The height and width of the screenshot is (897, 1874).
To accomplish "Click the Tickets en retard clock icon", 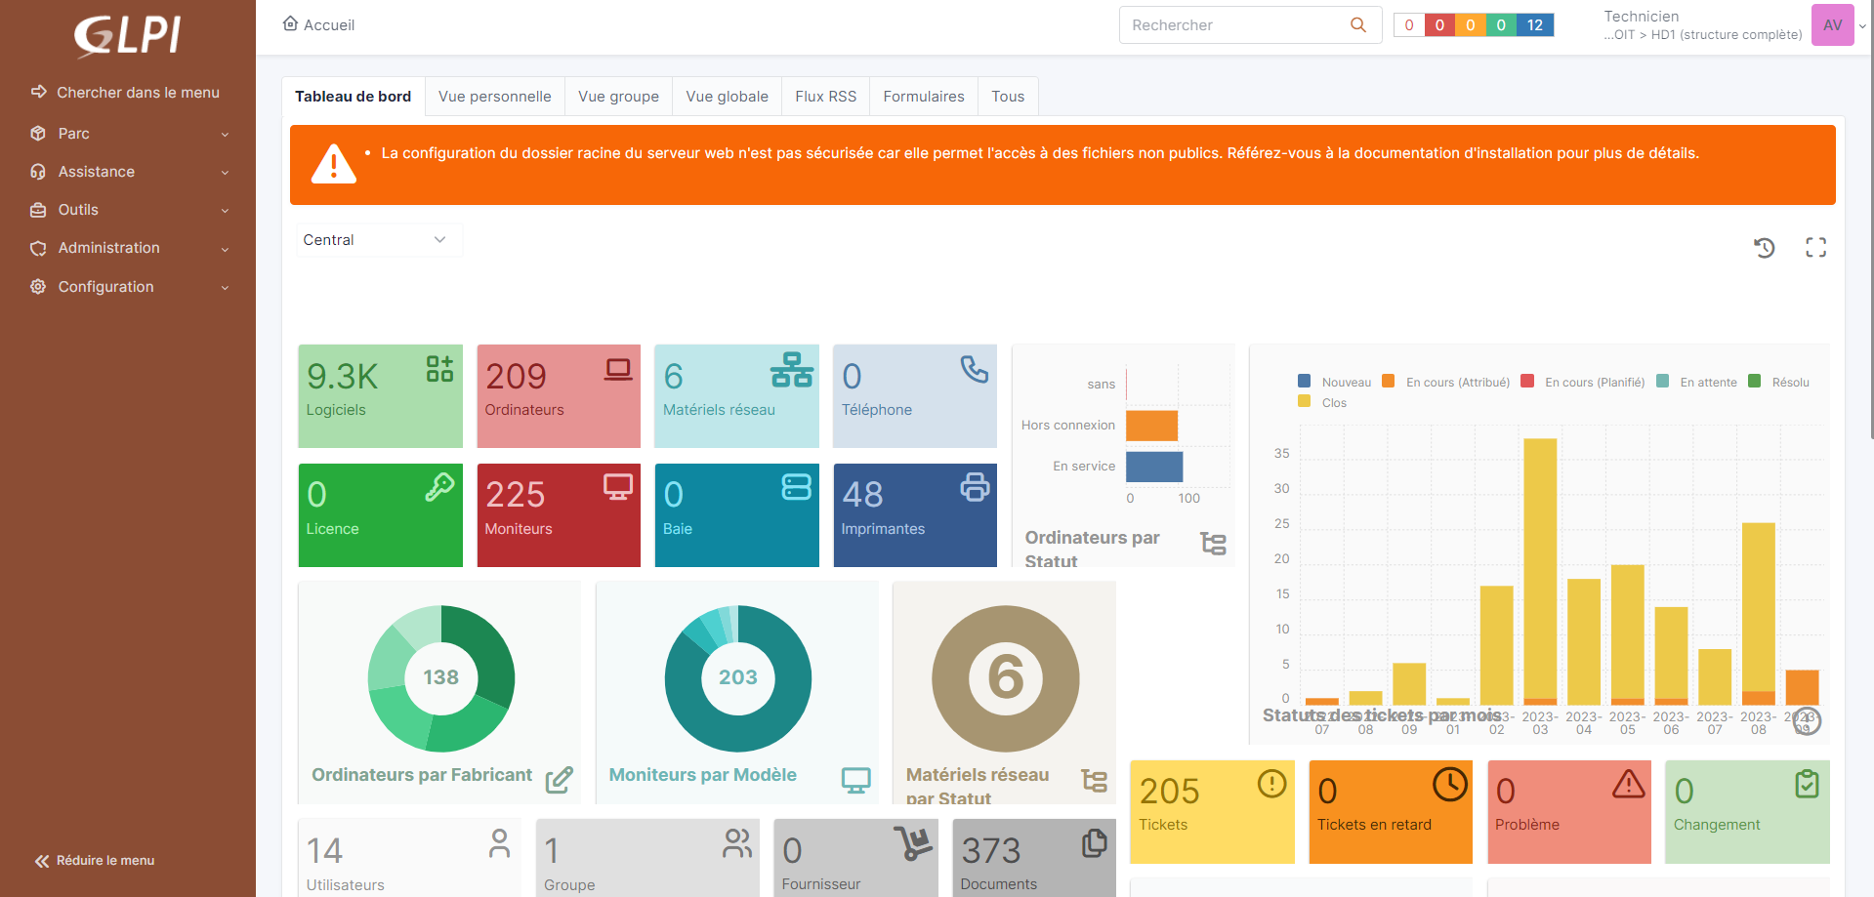I will pyautogui.click(x=1449, y=785).
